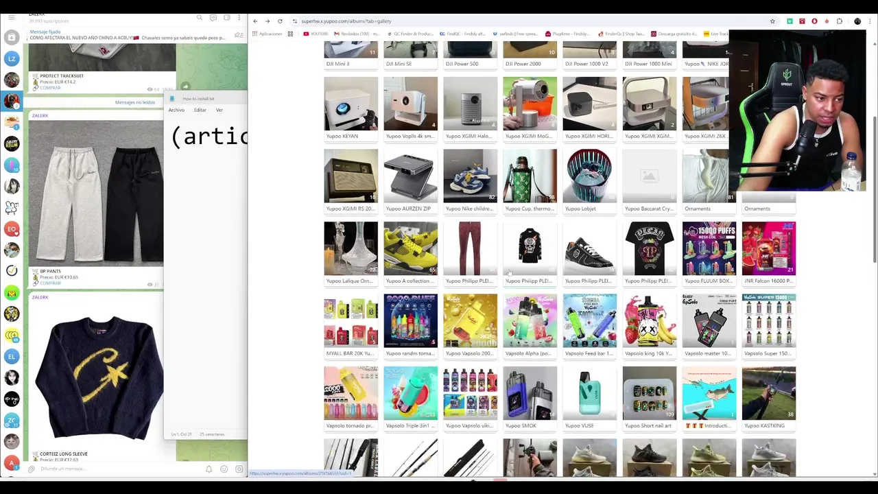
Task: Go back in the browser
Action: [255, 21]
